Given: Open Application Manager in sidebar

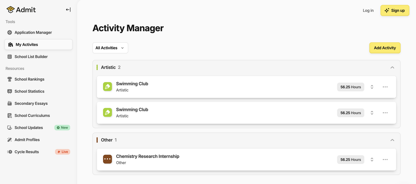Looking at the screenshot, I should (33, 32).
